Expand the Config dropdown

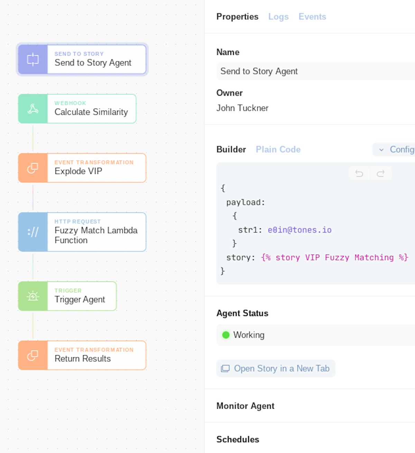point(394,150)
